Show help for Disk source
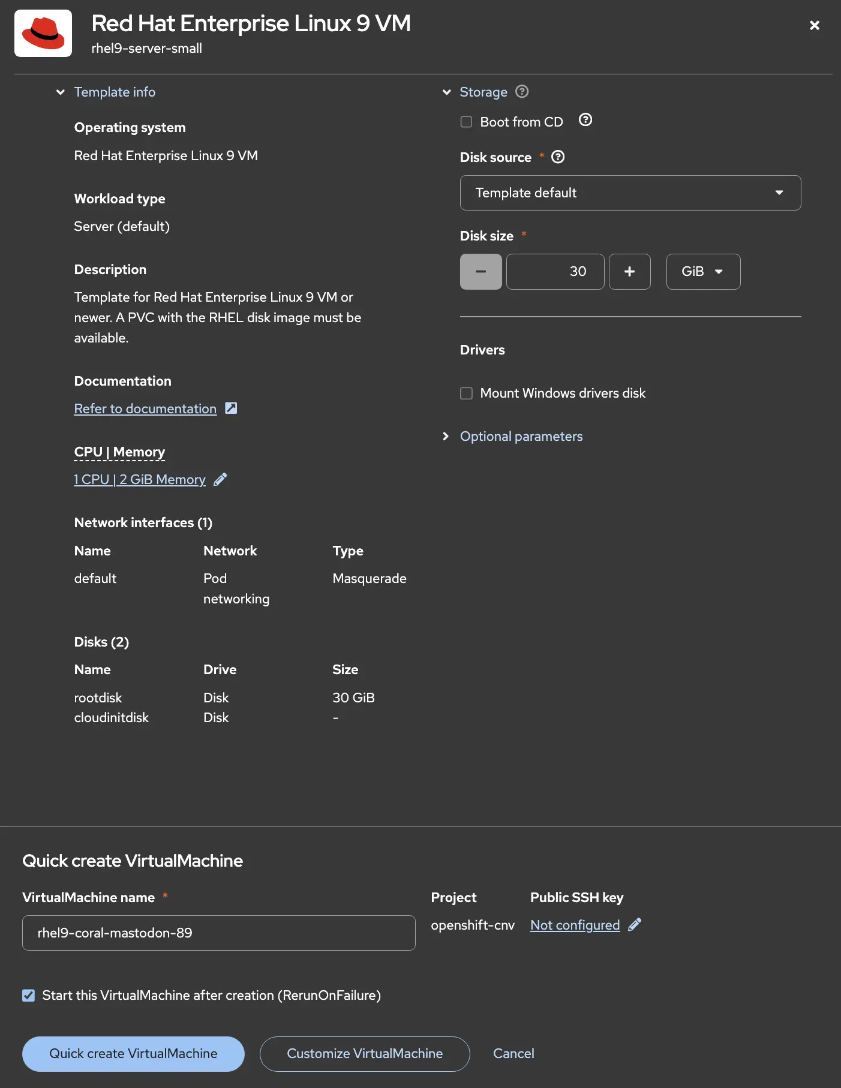The height and width of the screenshot is (1088, 841). click(x=558, y=157)
